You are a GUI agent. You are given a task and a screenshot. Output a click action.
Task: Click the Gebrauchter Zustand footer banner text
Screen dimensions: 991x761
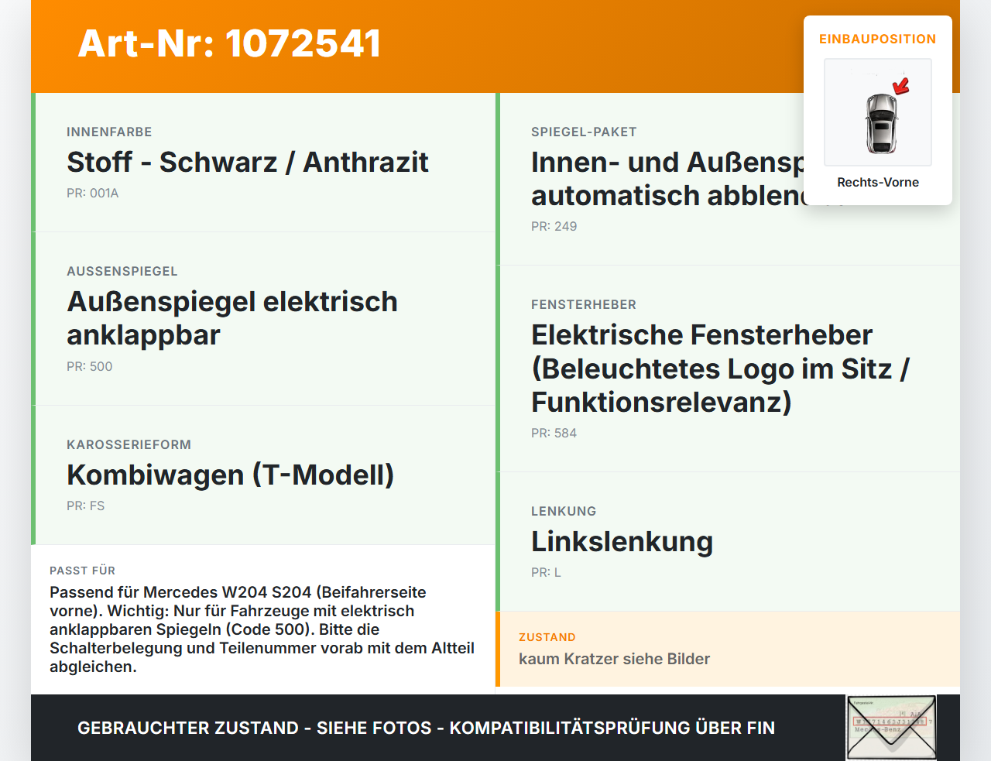coord(426,728)
